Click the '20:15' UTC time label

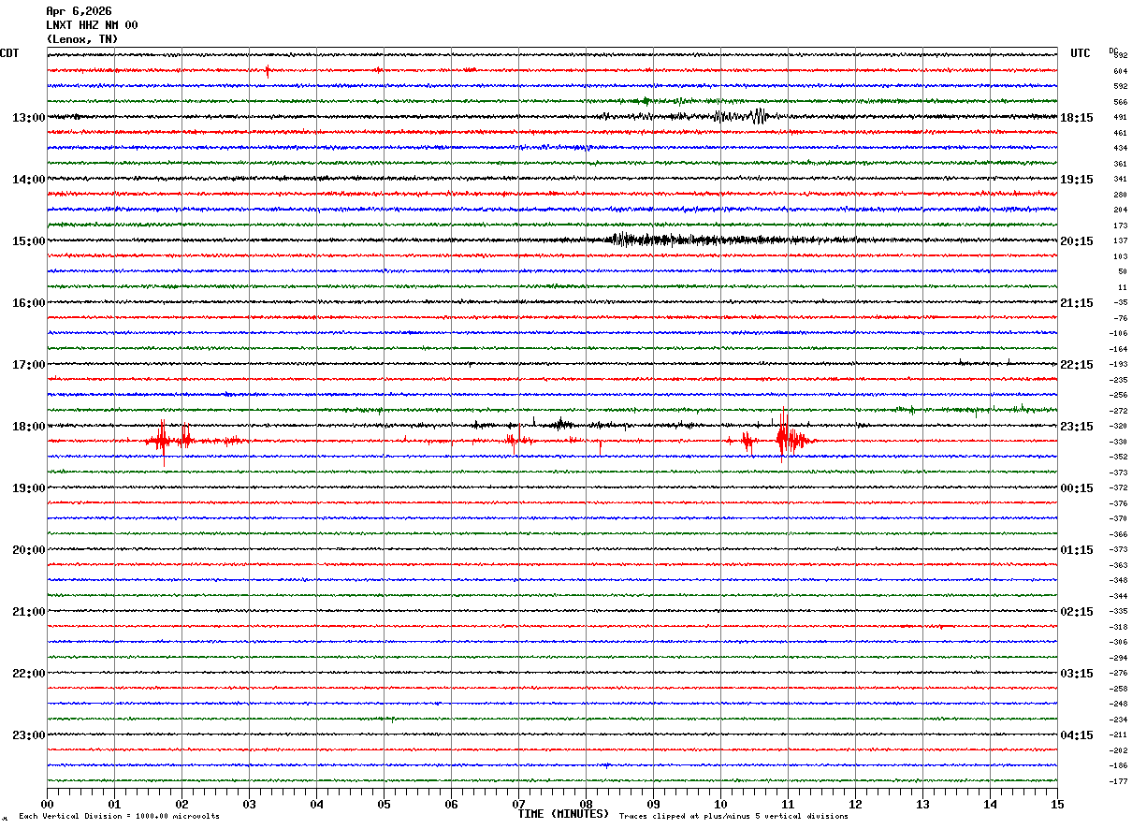[1077, 241]
